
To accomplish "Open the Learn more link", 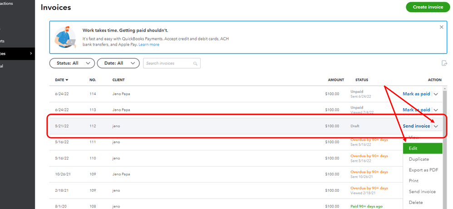I will click(149, 45).
